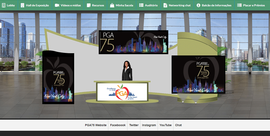Click the document icon for Networking chat
The width and height of the screenshot is (270, 136).
(165, 5)
